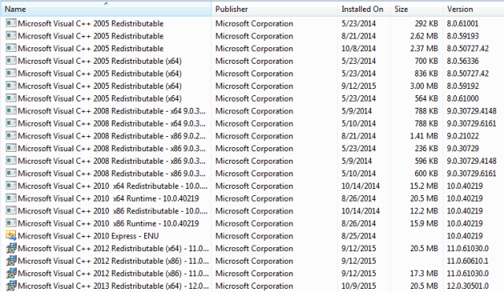504x292 pixels.
Task: Click the icon of the 2008 x86 Redistributable sized 600 KB
Action: (x=11, y=173)
